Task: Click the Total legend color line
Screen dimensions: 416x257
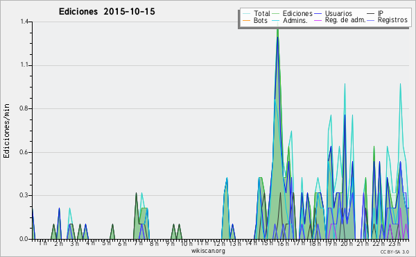Action: tap(246, 14)
